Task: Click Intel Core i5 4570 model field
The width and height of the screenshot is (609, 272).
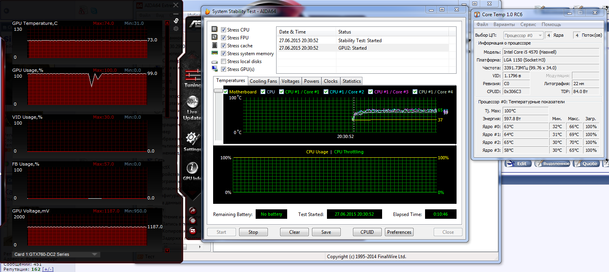Action: point(551,52)
